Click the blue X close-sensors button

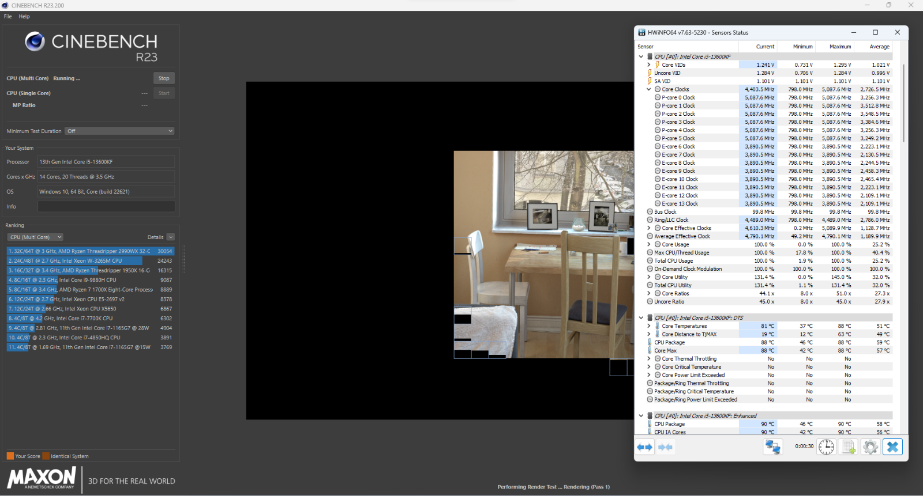(x=892, y=447)
